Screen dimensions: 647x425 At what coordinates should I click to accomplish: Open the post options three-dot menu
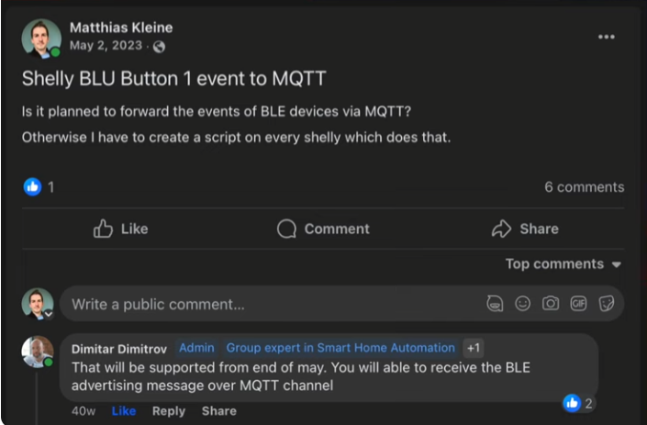(606, 37)
